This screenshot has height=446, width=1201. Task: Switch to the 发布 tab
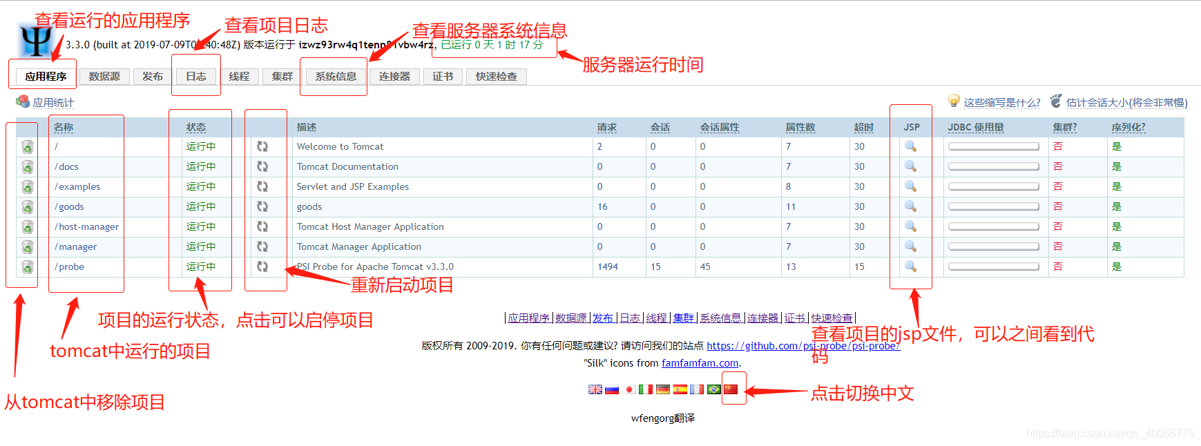coord(153,76)
